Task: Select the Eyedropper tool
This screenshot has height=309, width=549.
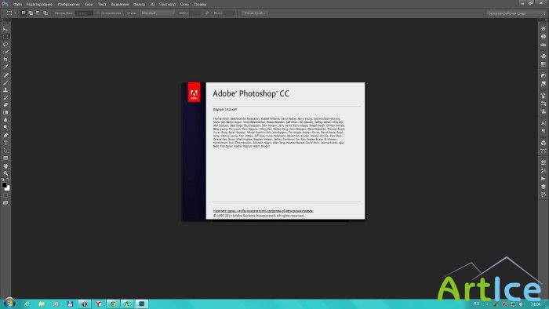Action: pyautogui.click(x=5, y=67)
